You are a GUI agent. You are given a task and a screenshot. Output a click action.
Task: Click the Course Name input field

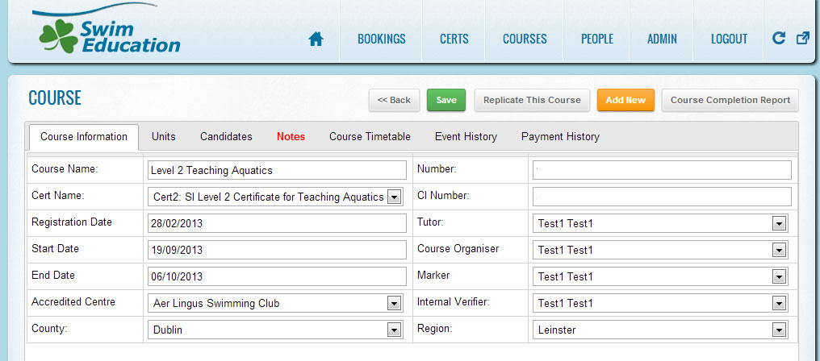click(278, 170)
